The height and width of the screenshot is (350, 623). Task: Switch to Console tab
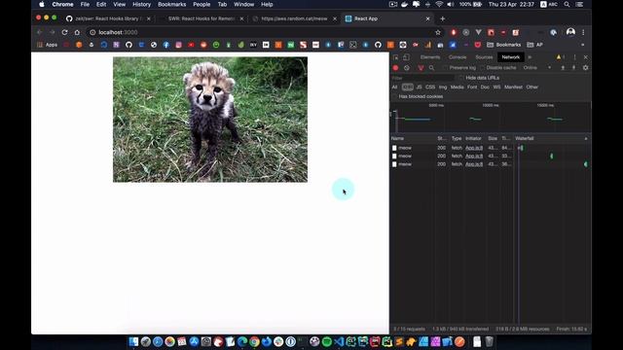click(458, 57)
